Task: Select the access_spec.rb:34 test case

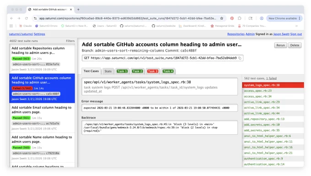Action: point(273,96)
